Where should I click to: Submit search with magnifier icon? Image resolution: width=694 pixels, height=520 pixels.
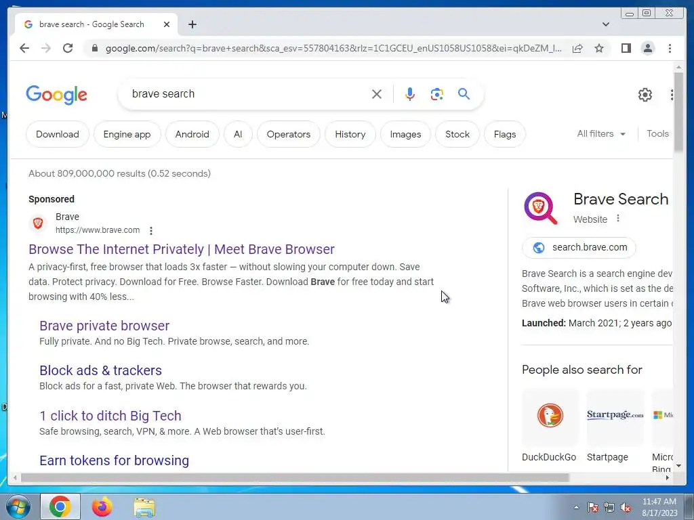coord(464,93)
